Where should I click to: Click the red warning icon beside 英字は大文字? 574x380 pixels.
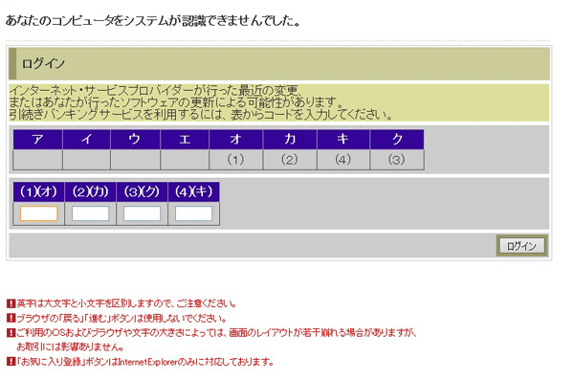[11, 303]
